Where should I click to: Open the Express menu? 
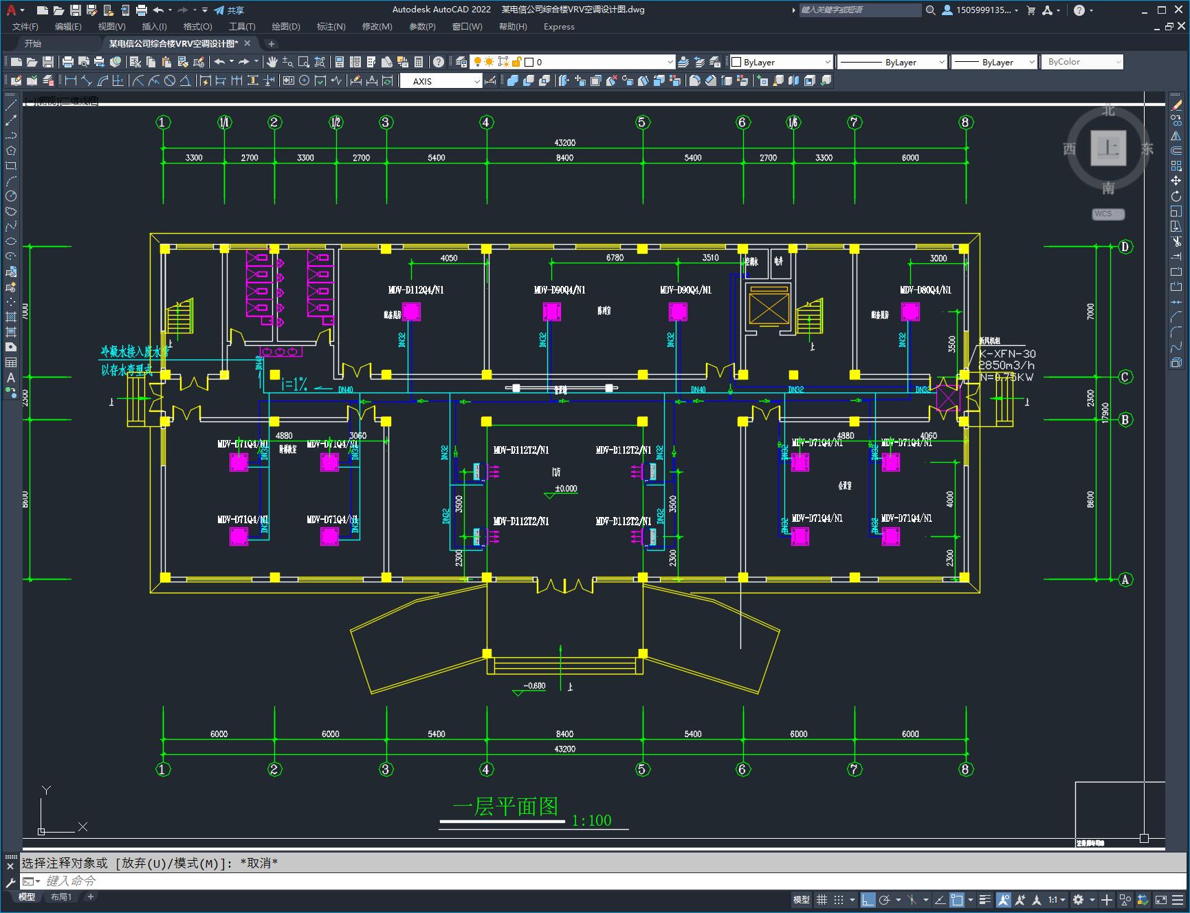[x=559, y=27]
